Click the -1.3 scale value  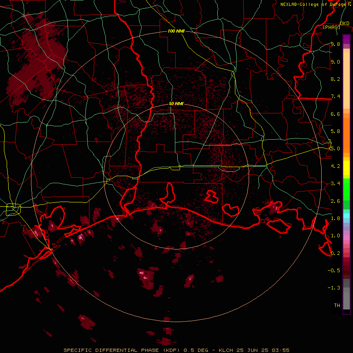click(334, 288)
